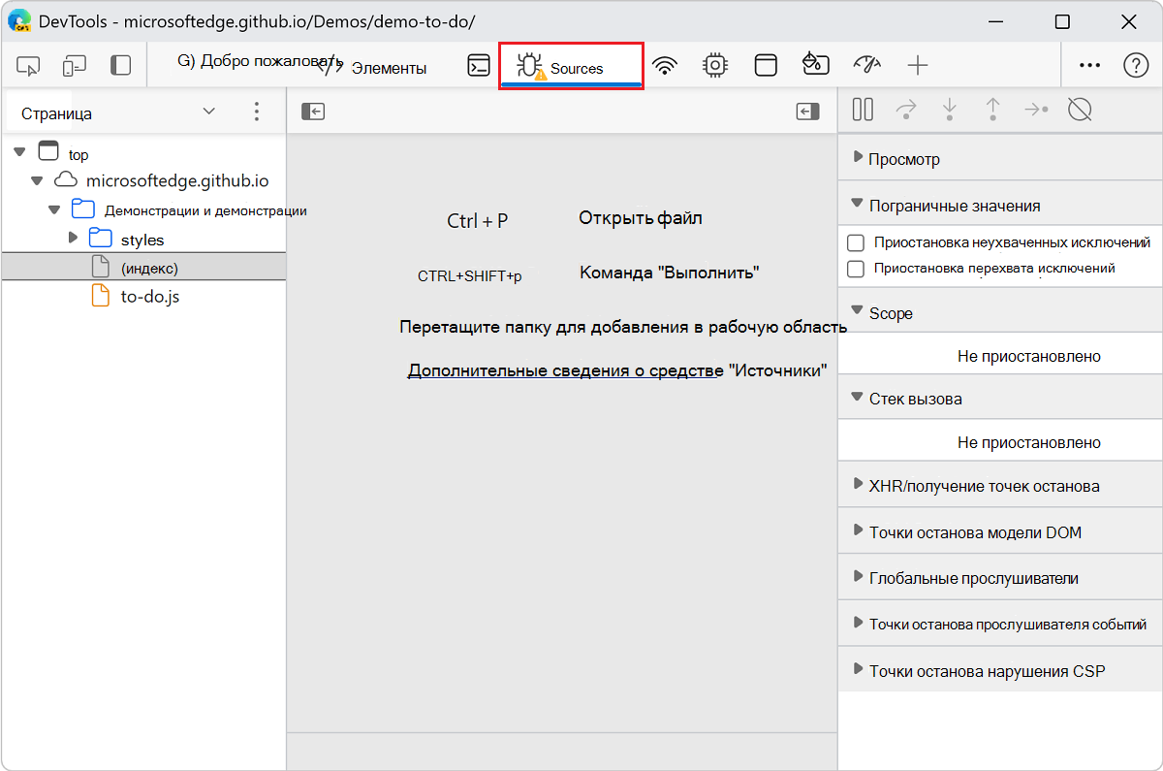Open the Performance tool chip icon
The width and height of the screenshot is (1163, 771).
click(715, 66)
